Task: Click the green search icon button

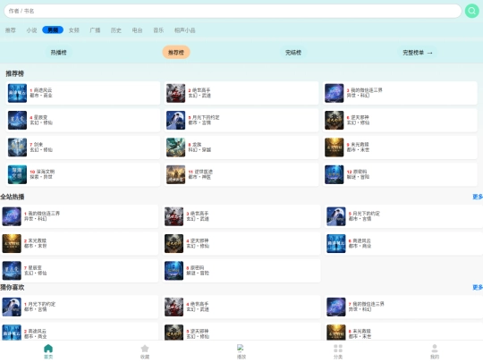Action: coord(471,11)
